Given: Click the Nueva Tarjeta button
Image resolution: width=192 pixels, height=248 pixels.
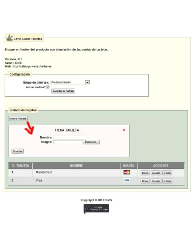Looking at the screenshot, I should coord(18,118).
